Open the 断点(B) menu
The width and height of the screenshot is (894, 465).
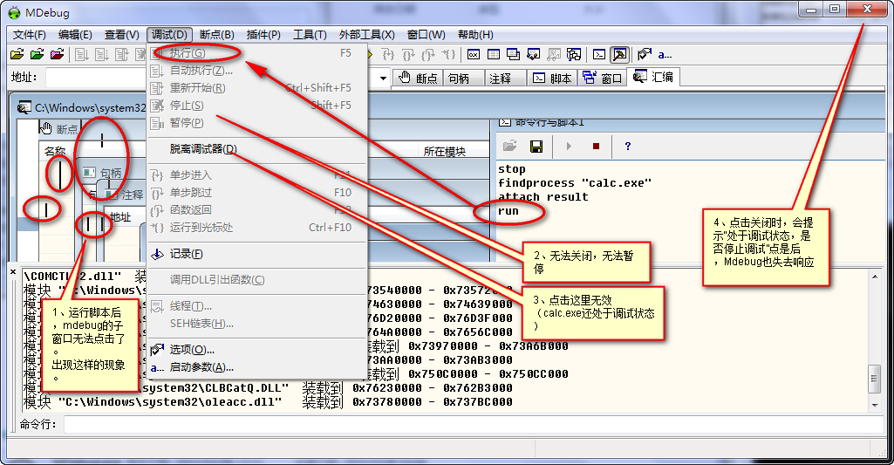tap(216, 35)
